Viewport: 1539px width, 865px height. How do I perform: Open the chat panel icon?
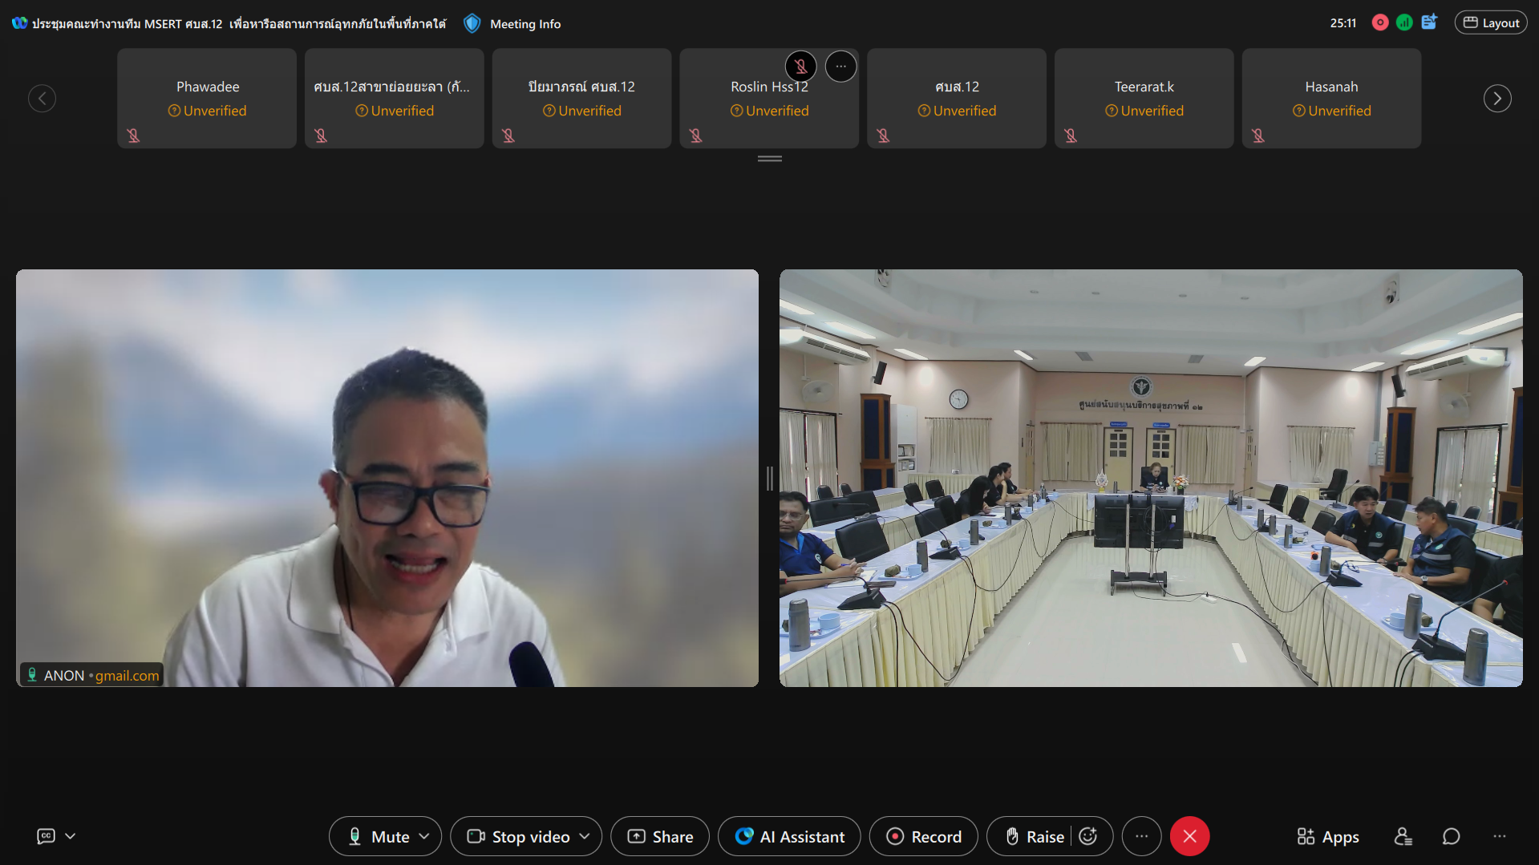click(x=1451, y=836)
